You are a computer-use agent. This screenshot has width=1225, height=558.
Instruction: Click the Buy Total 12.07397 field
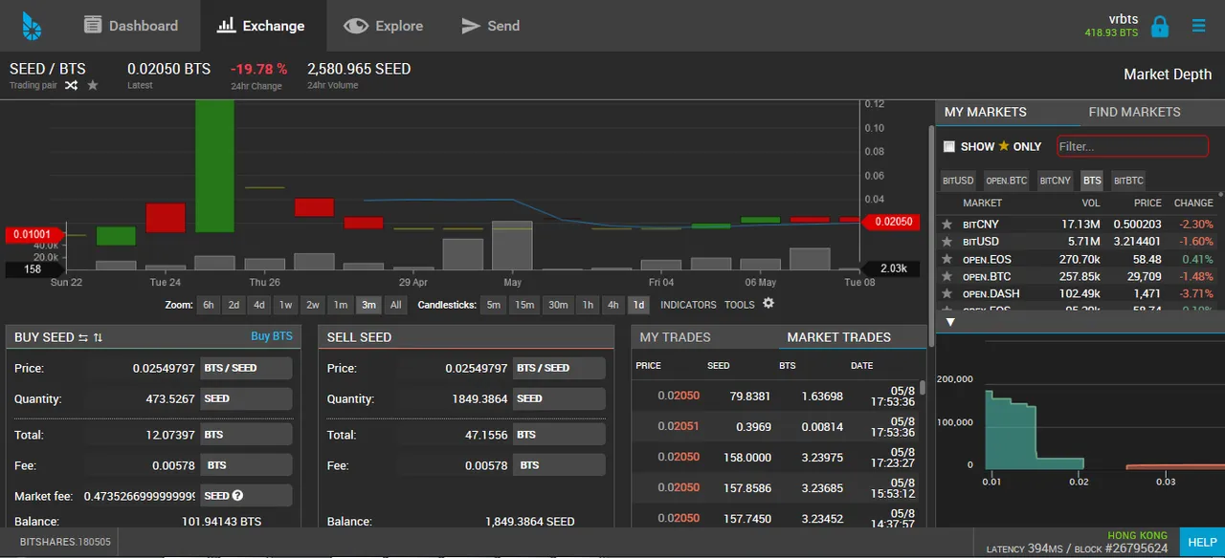coord(142,435)
